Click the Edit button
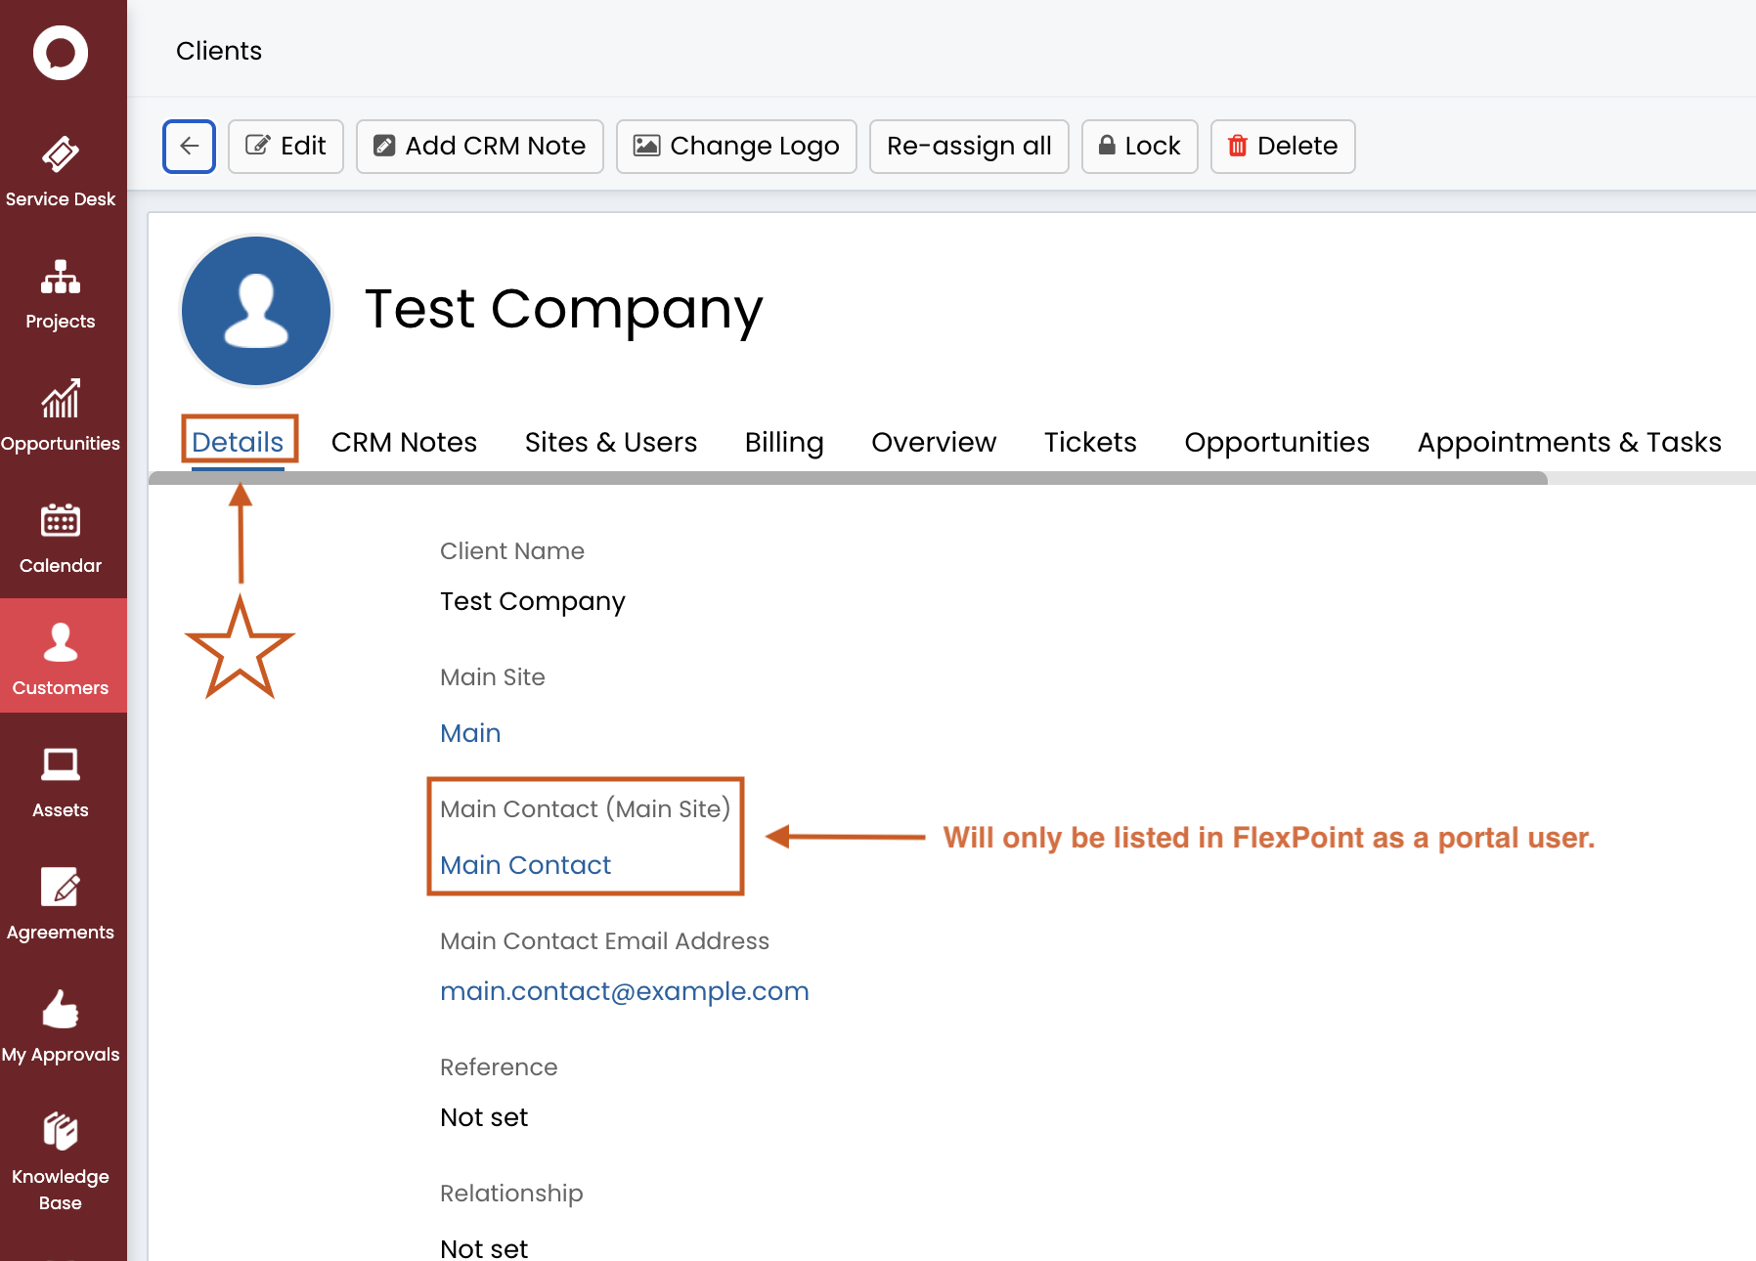 click(285, 147)
